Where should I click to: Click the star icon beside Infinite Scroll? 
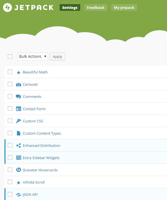click(x=19, y=183)
